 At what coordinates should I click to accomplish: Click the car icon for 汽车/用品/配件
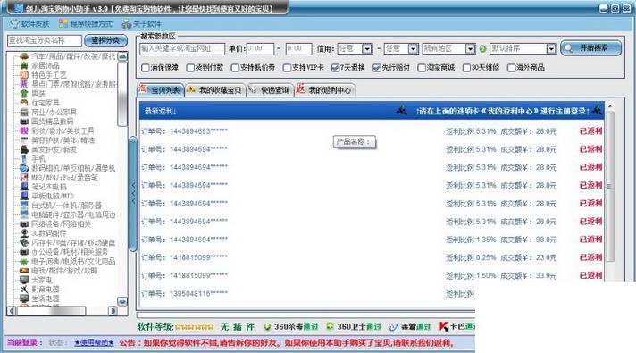[24, 56]
